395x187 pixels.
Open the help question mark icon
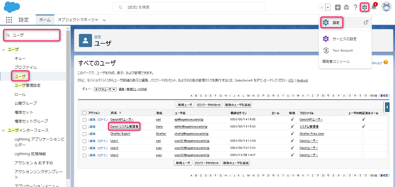pos(356,7)
